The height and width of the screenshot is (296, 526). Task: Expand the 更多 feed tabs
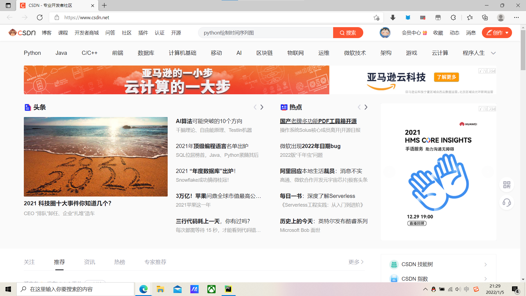click(x=356, y=262)
